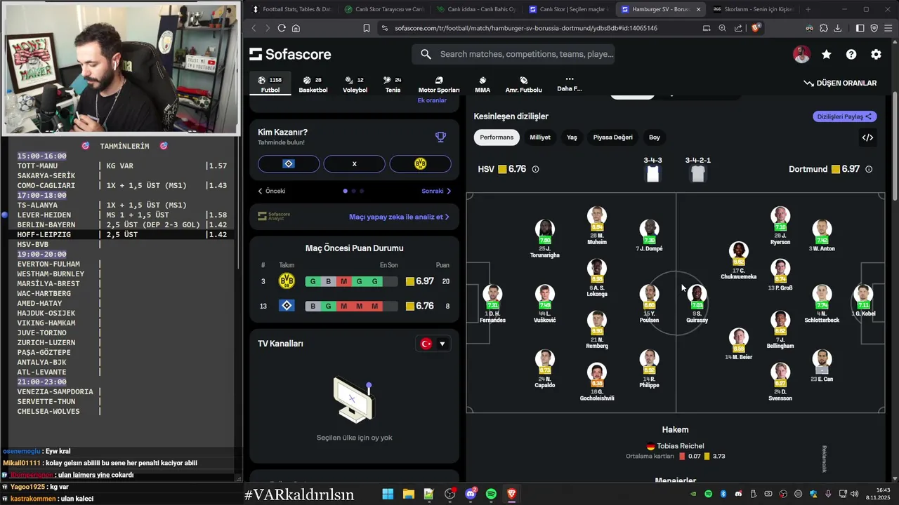
Task: Click the Borussia Dortmund crest in the standings table
Action: click(x=287, y=281)
